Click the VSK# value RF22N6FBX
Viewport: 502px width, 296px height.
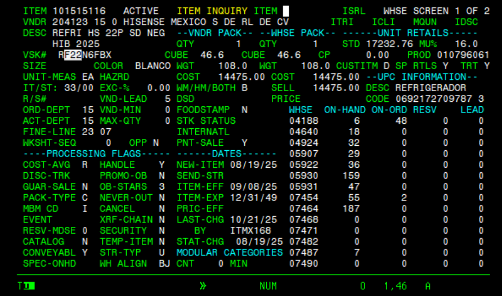pos(85,55)
